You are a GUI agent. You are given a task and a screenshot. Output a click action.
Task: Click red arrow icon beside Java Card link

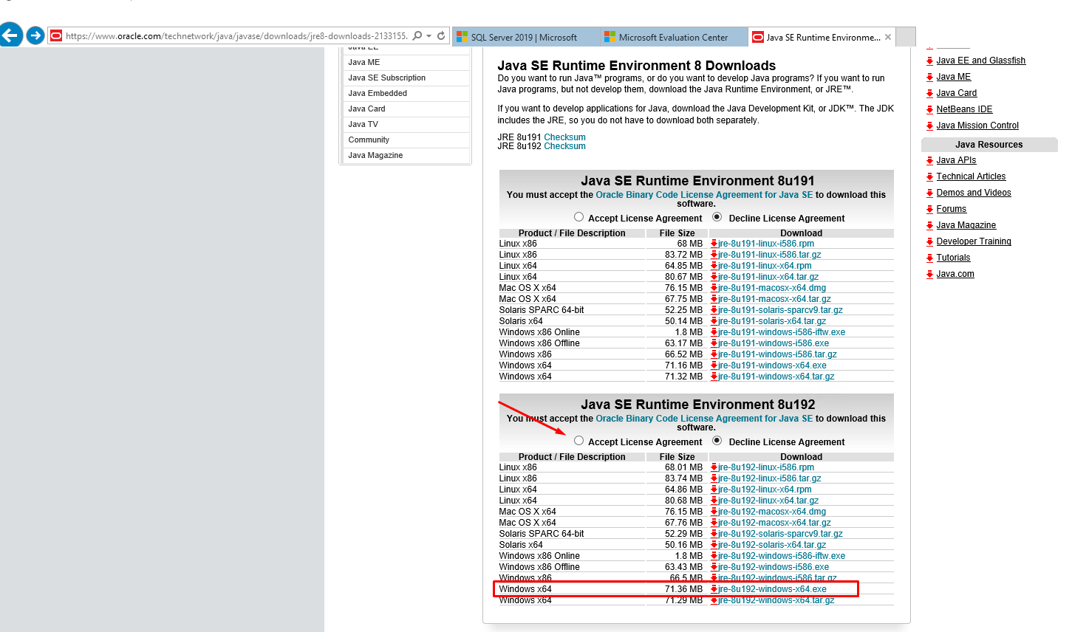pyautogui.click(x=929, y=94)
